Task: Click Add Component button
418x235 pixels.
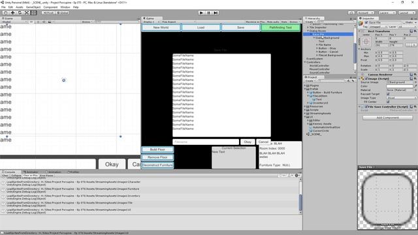Action: pos(387,117)
